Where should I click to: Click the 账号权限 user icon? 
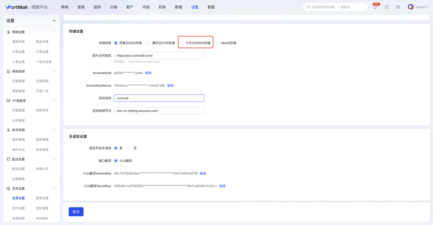tap(8, 130)
